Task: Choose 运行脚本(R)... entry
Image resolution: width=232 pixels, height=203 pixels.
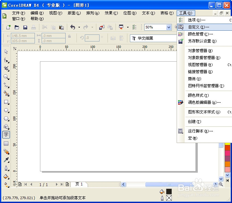Action: (x=204, y=131)
